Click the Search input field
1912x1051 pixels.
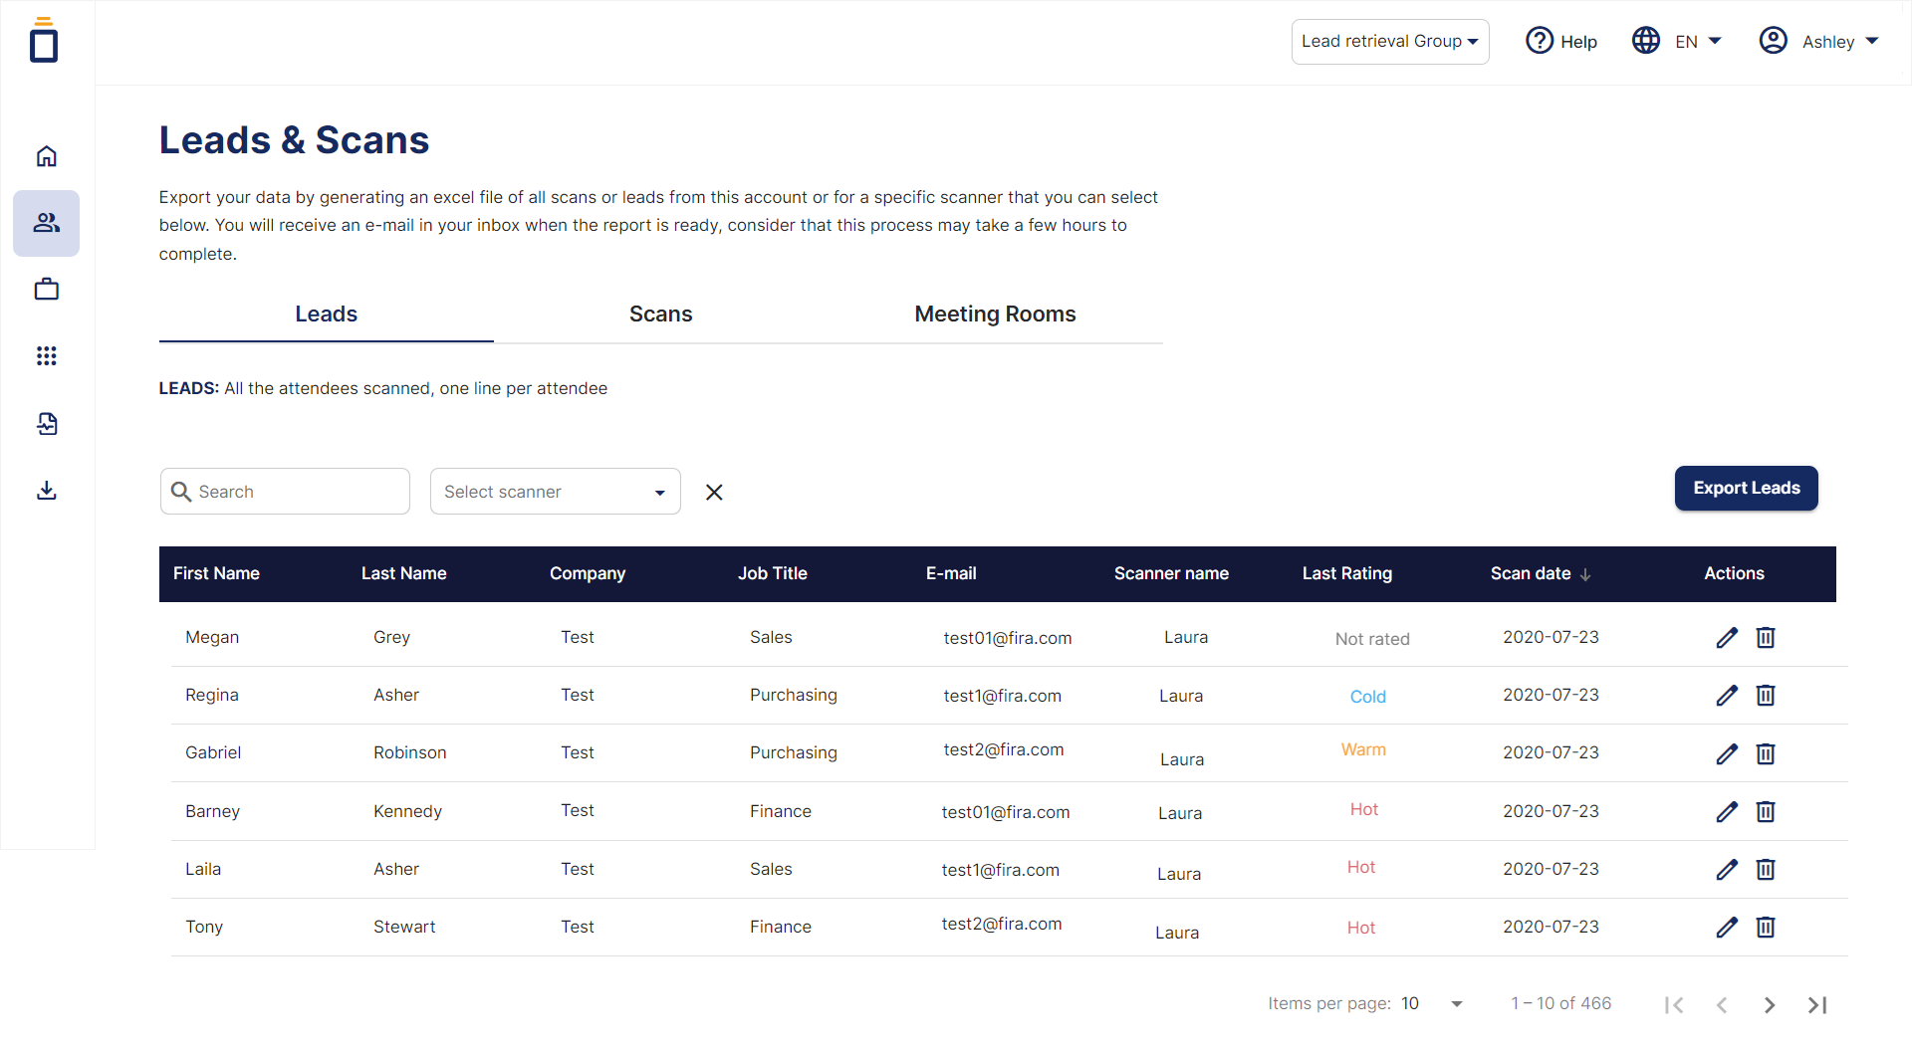(x=285, y=492)
